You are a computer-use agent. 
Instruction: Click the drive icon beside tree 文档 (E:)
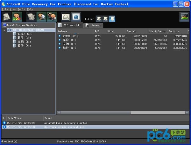(14, 42)
